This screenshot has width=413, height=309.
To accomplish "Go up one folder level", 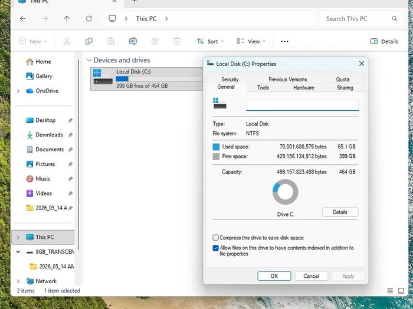I will tap(67, 19).
